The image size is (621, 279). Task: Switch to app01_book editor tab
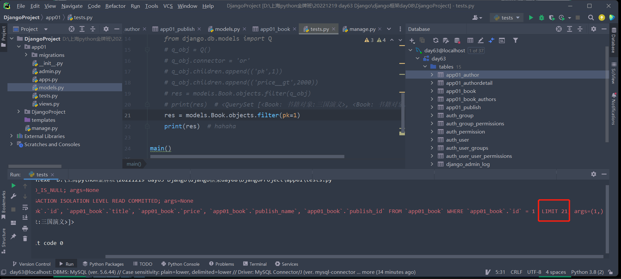[x=275, y=29]
